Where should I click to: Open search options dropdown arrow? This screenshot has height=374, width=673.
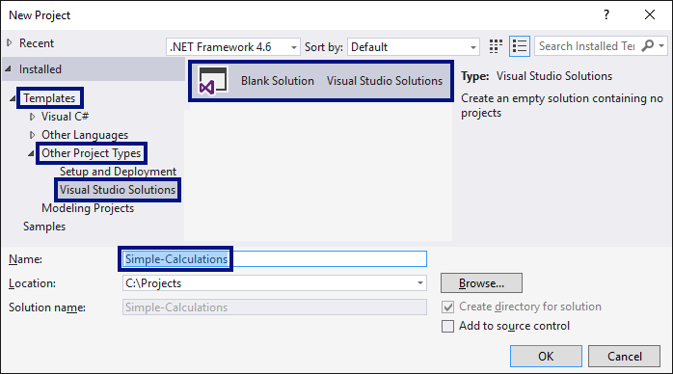661,45
